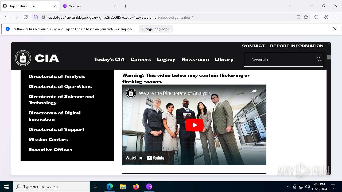The width and height of the screenshot is (342, 192).
Task: Click the REPORT INFORMATION link
Action: pos(297,46)
